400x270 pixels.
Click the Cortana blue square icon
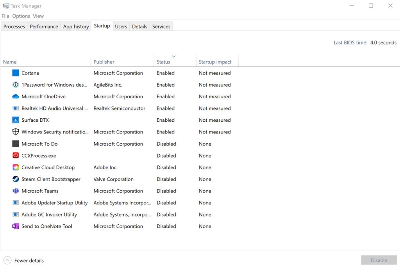click(x=16, y=73)
